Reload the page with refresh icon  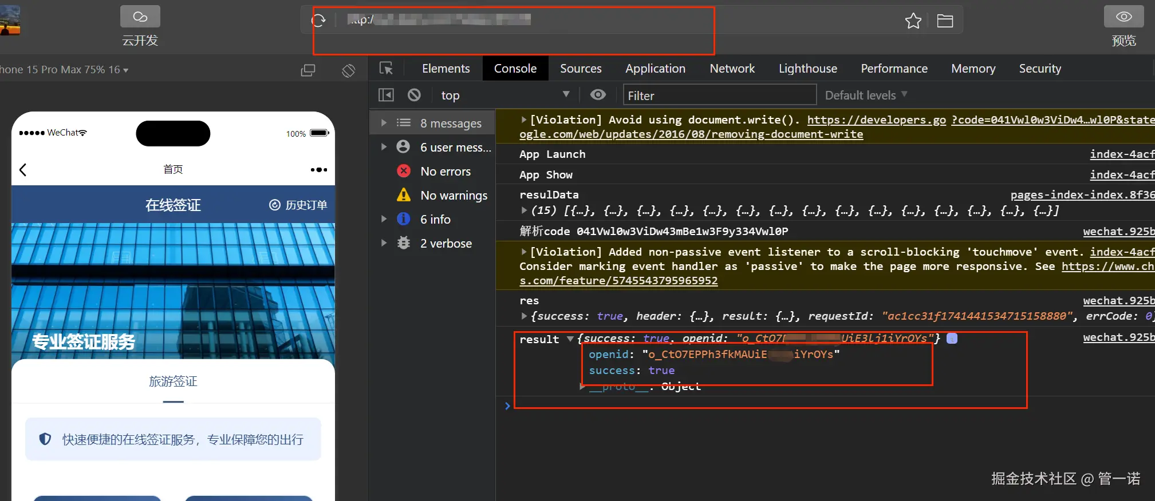[x=318, y=21]
